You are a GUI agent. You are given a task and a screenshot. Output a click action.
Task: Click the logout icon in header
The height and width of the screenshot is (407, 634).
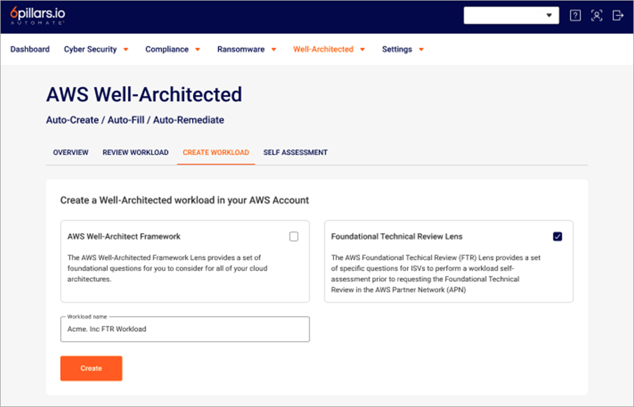pos(618,16)
